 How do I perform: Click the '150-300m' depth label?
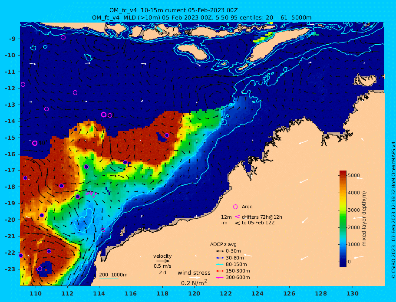[x=238, y=271]
